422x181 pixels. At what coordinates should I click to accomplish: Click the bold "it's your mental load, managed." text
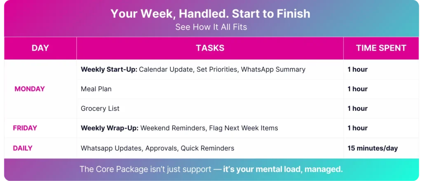pyautogui.click(x=283, y=169)
